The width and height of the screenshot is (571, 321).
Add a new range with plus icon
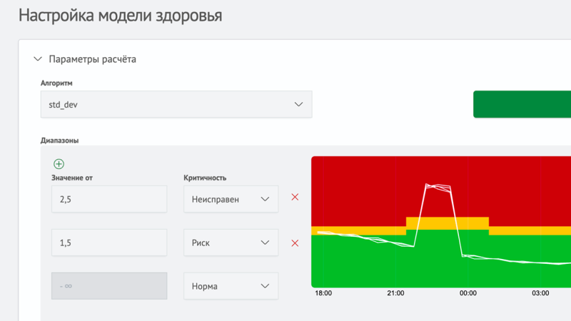tap(59, 164)
